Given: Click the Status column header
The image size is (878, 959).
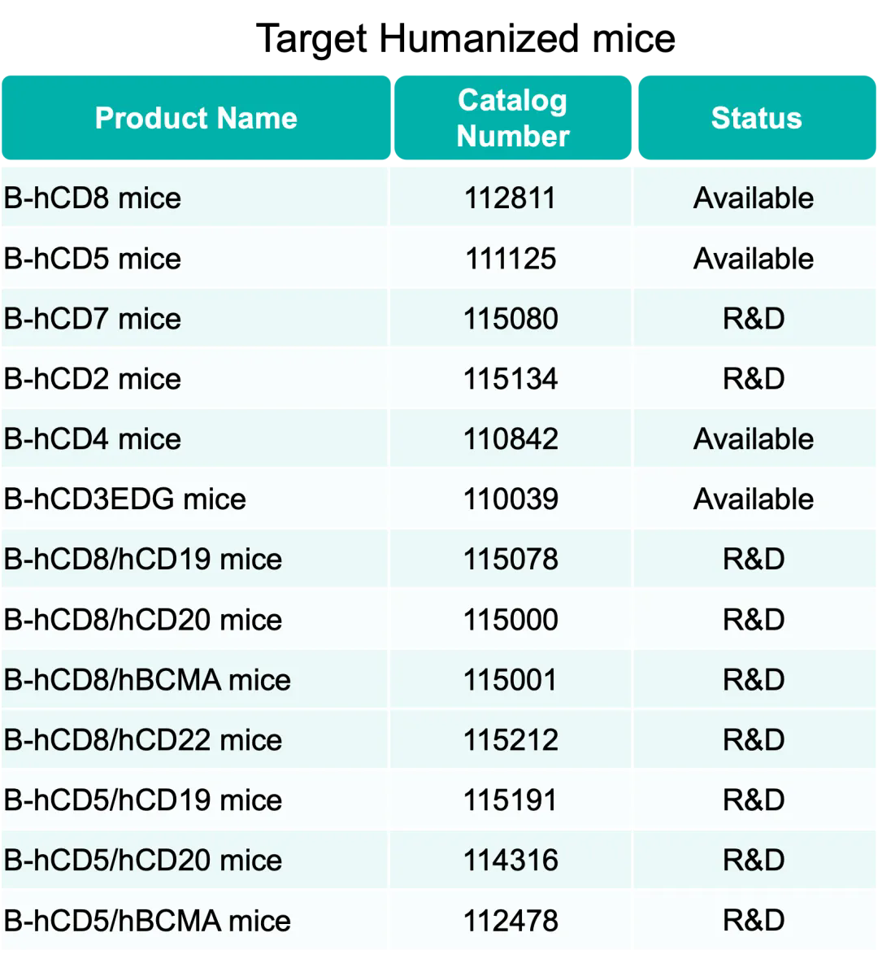Looking at the screenshot, I should (756, 117).
